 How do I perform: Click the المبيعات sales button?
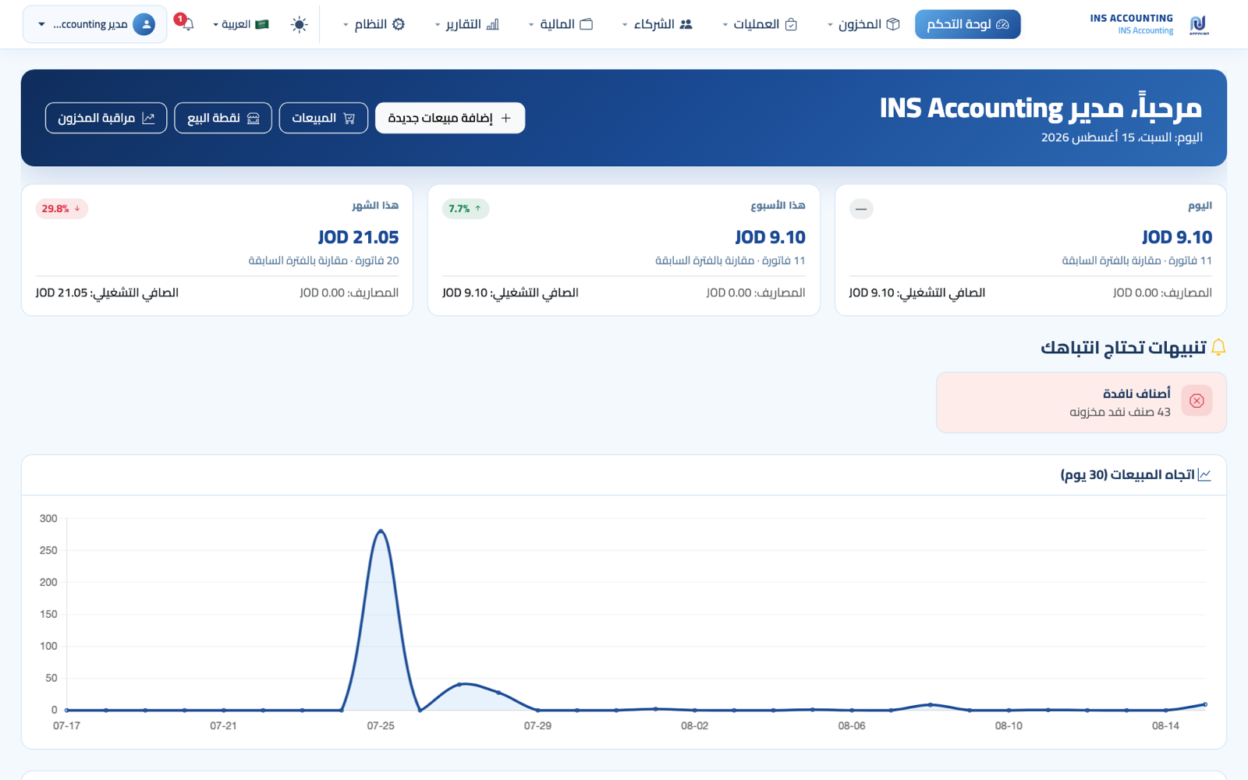324,118
